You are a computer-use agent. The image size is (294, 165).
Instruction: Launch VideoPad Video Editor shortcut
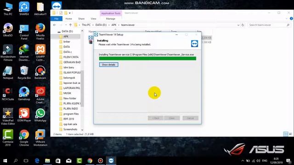[8, 117]
